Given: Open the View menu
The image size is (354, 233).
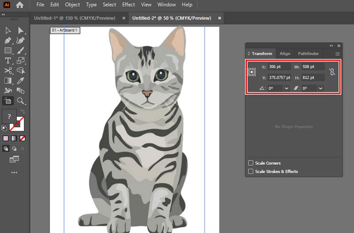Looking at the screenshot, I should pyautogui.click(x=146, y=4).
